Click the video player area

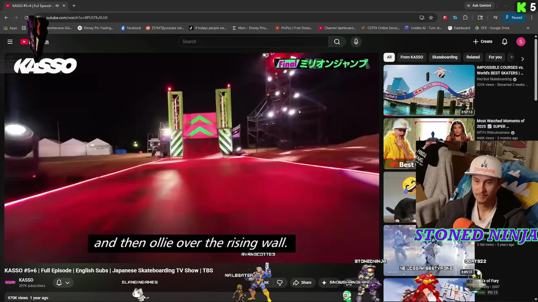pyautogui.click(x=192, y=157)
